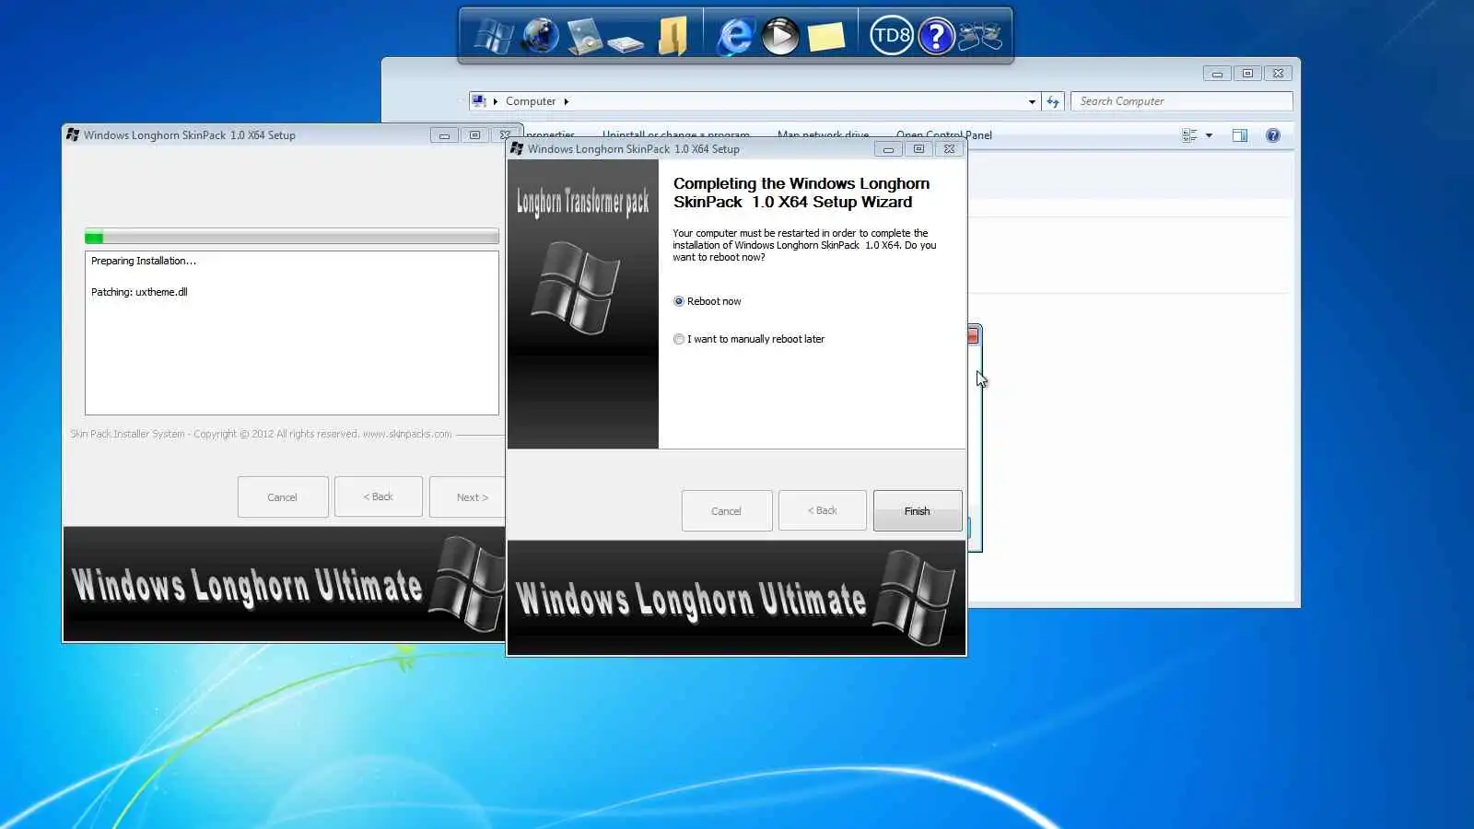
Task: Close the Computer Explorer window
Action: (1278, 74)
